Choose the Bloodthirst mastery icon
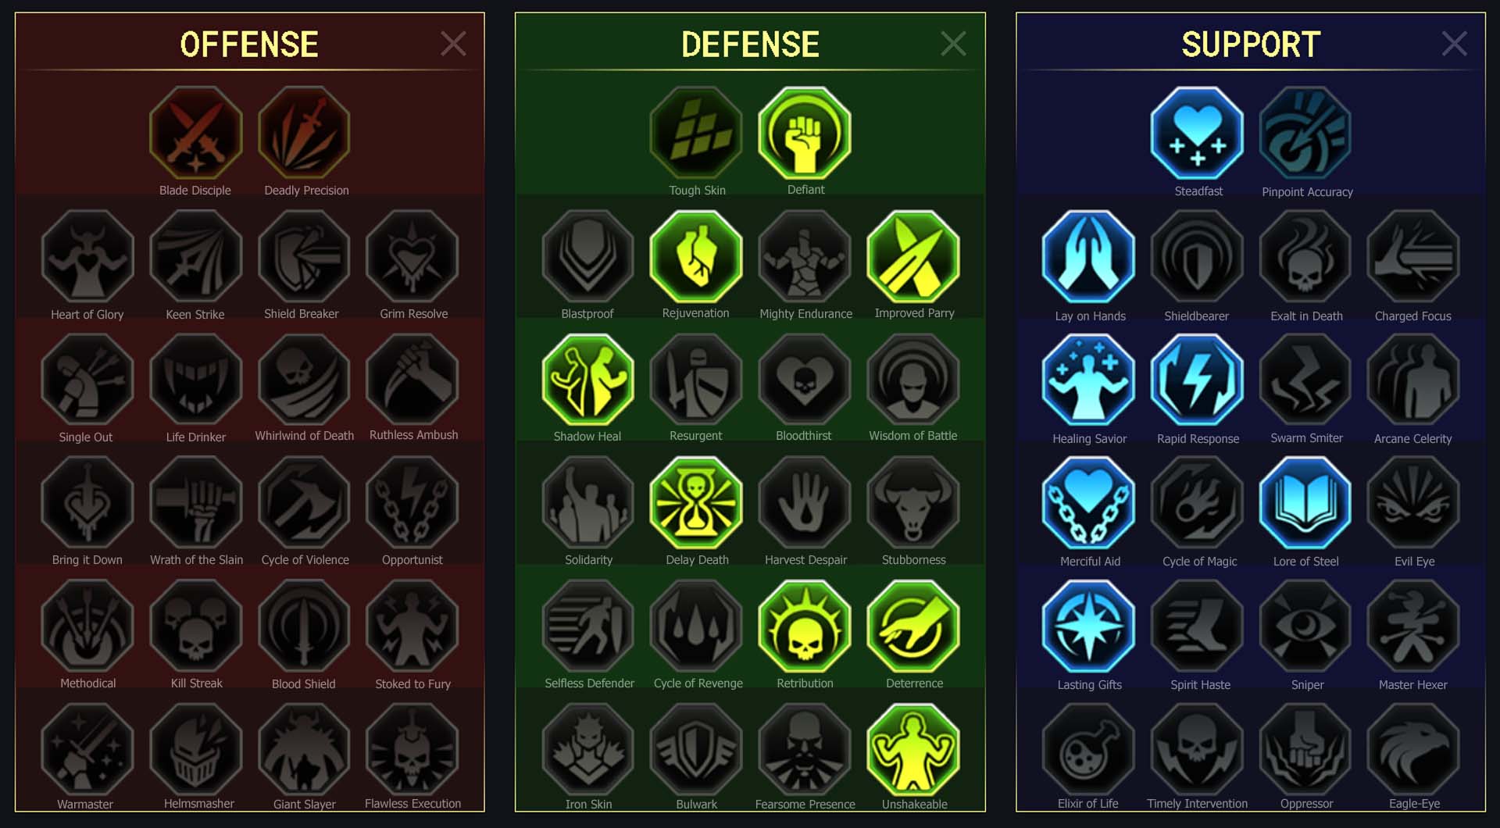This screenshot has width=1500, height=828. click(805, 380)
